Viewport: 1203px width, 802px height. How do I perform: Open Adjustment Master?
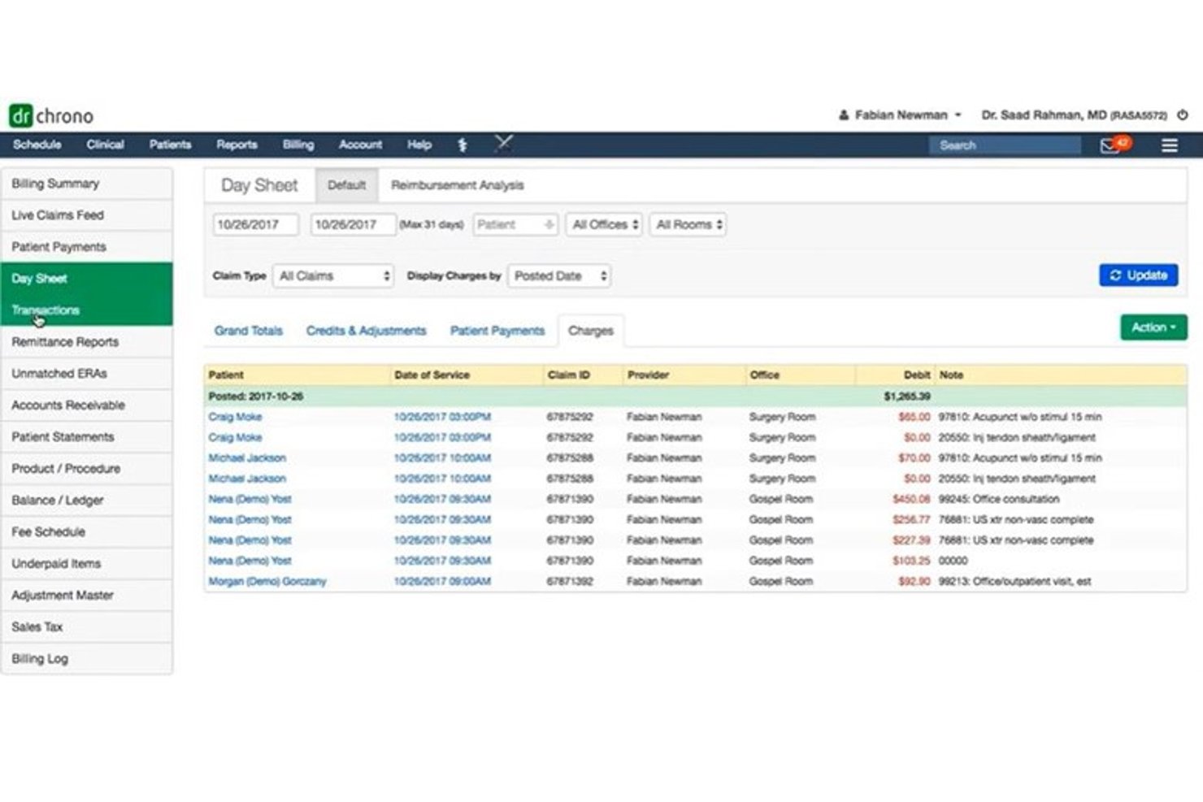(87, 596)
